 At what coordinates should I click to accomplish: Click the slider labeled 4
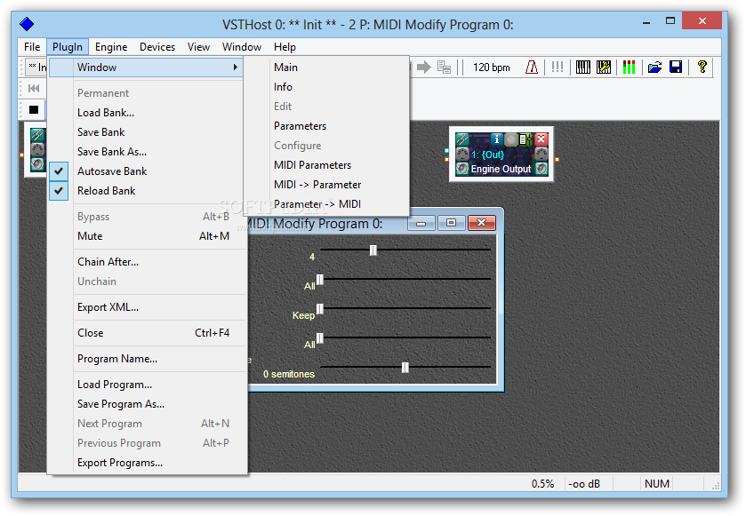click(x=405, y=250)
